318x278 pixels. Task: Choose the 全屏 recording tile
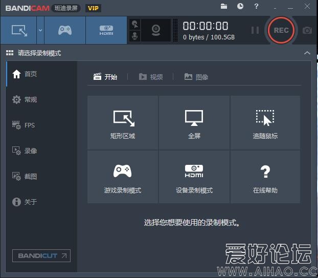click(x=194, y=123)
